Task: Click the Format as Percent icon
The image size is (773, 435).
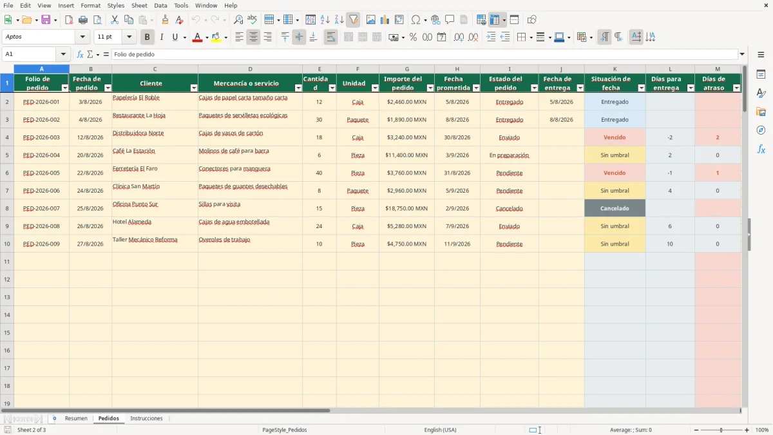Action: (414, 37)
